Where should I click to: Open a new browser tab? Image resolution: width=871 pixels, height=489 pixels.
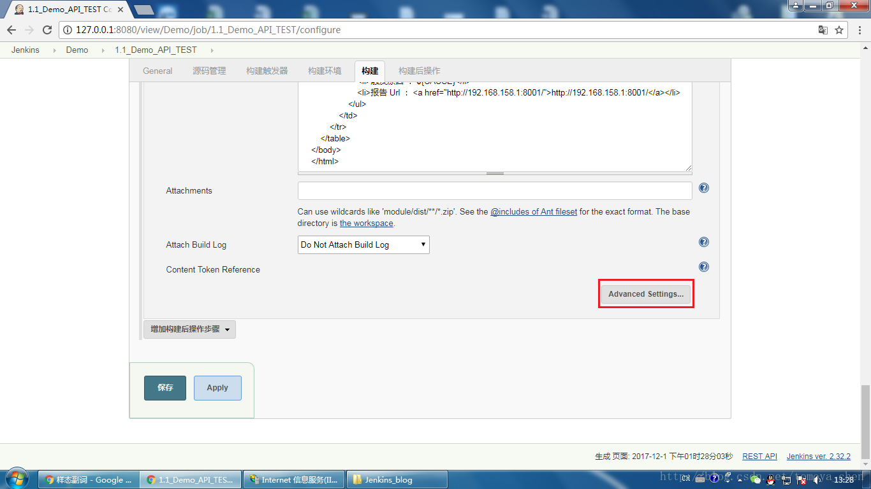pos(144,10)
